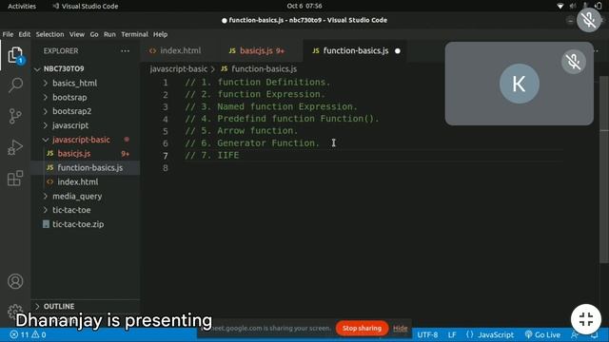The width and height of the screenshot is (609, 342).
Task: Click javascript-basic breadcrumb segment
Action: point(178,69)
